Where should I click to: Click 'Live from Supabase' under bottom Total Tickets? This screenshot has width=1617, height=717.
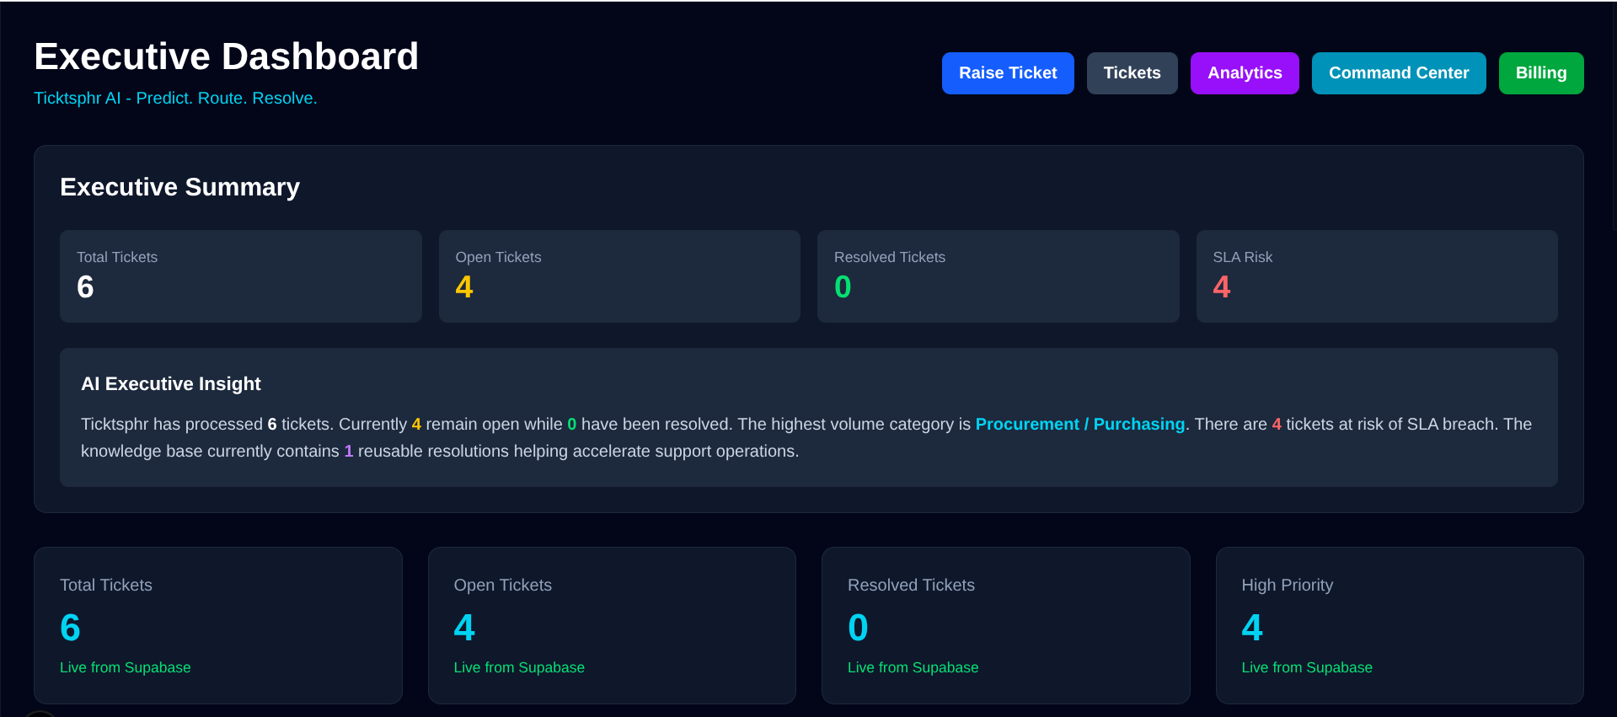click(126, 667)
